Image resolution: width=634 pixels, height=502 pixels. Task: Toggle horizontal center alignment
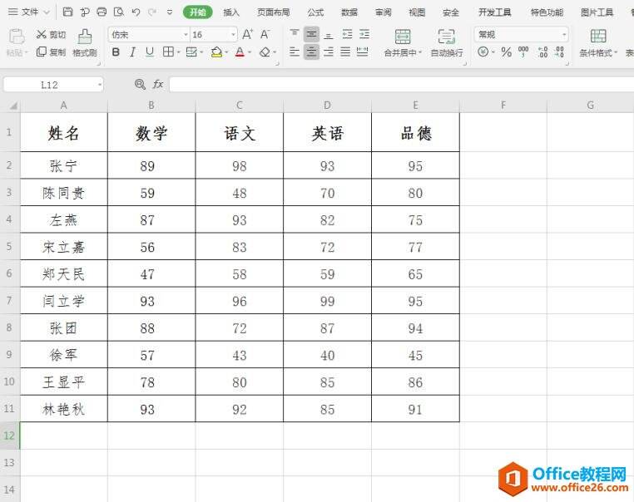click(x=311, y=52)
